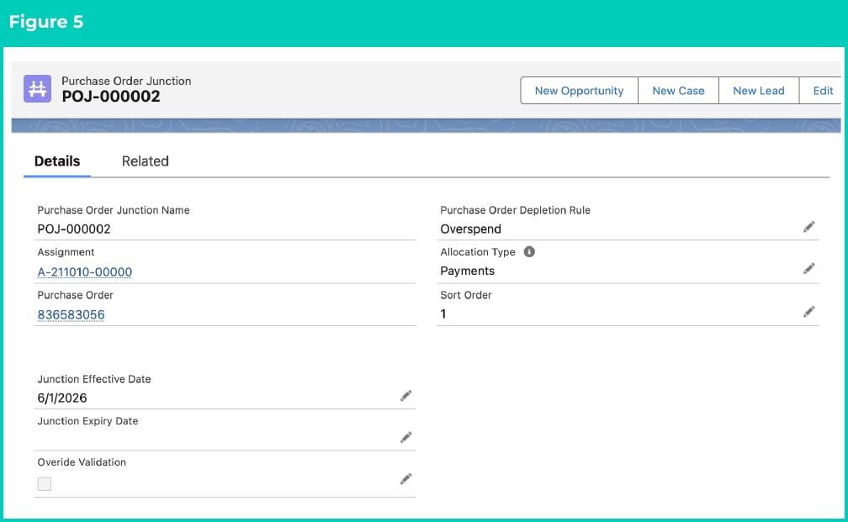The height and width of the screenshot is (522, 848).
Task: Open Assignment link A-211010-00000
Action: (84, 272)
